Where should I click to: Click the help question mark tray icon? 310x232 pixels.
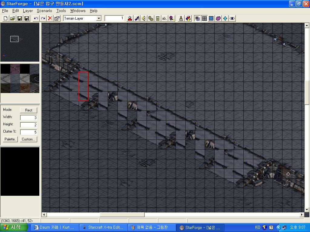click(271, 227)
